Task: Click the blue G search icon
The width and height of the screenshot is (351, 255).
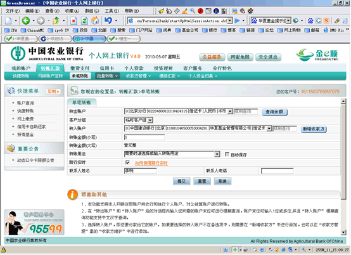Action: [x=318, y=21]
